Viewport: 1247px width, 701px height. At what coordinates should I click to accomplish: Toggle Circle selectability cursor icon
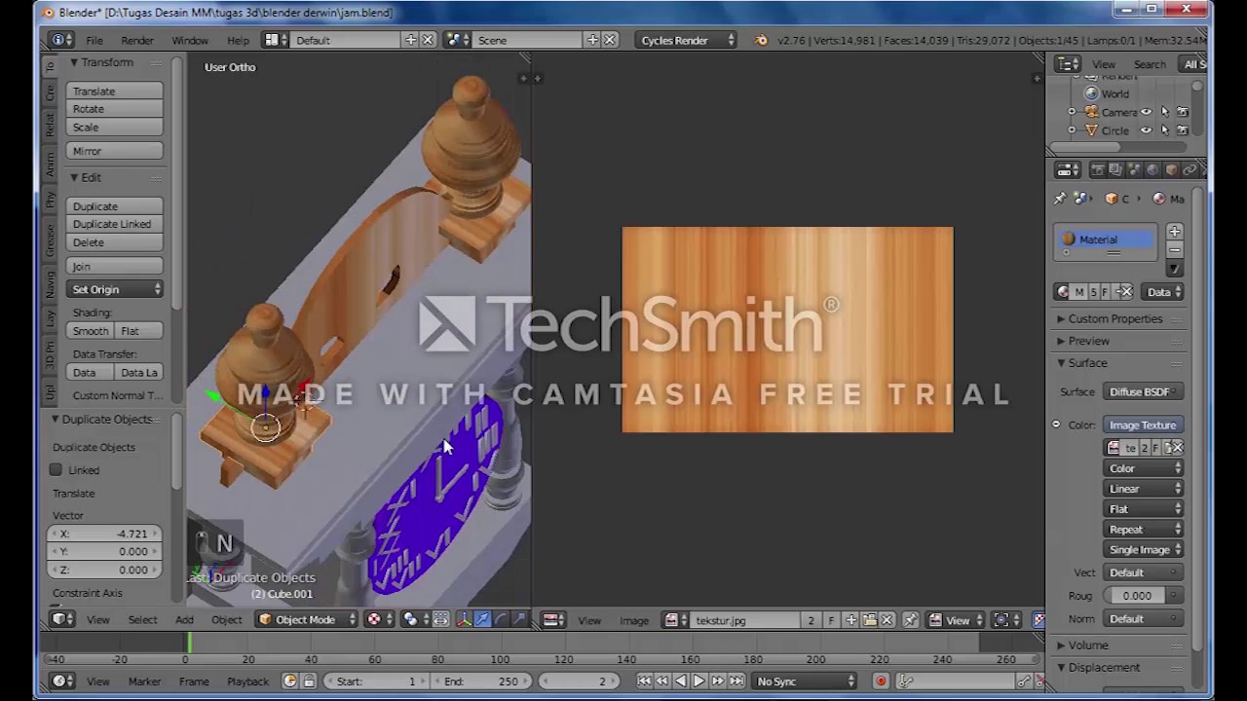[1164, 130]
